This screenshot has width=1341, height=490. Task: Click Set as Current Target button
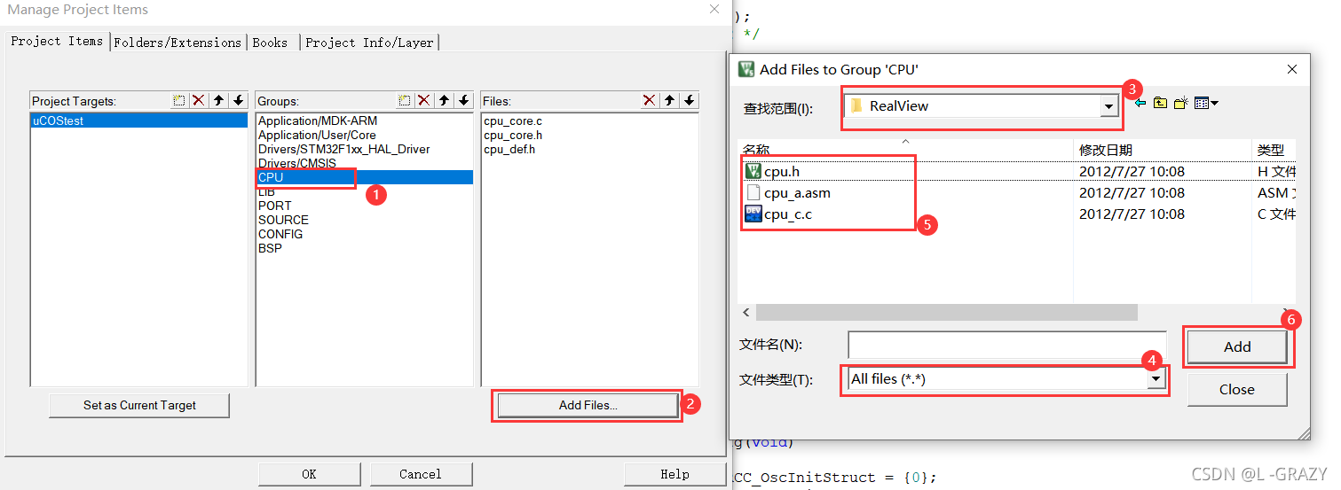coord(139,405)
